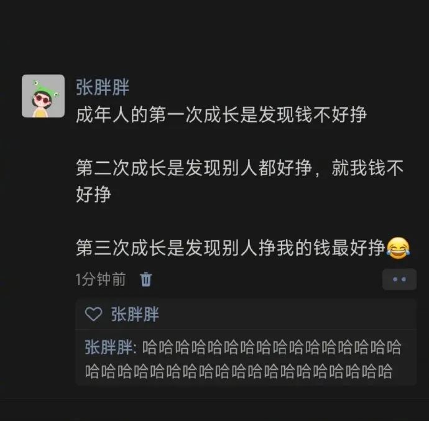Image resolution: width=429 pixels, height=421 pixels.
Task: Open 张胖胖's cartoon avatar profile picture
Action: [x=44, y=96]
